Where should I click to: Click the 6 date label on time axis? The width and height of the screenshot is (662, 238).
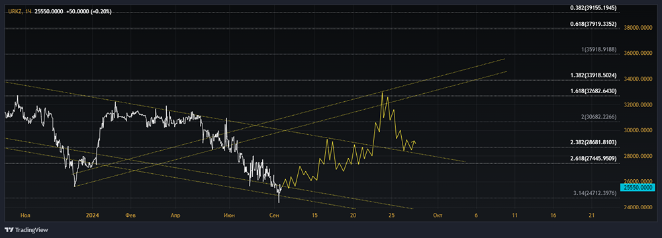click(476, 216)
